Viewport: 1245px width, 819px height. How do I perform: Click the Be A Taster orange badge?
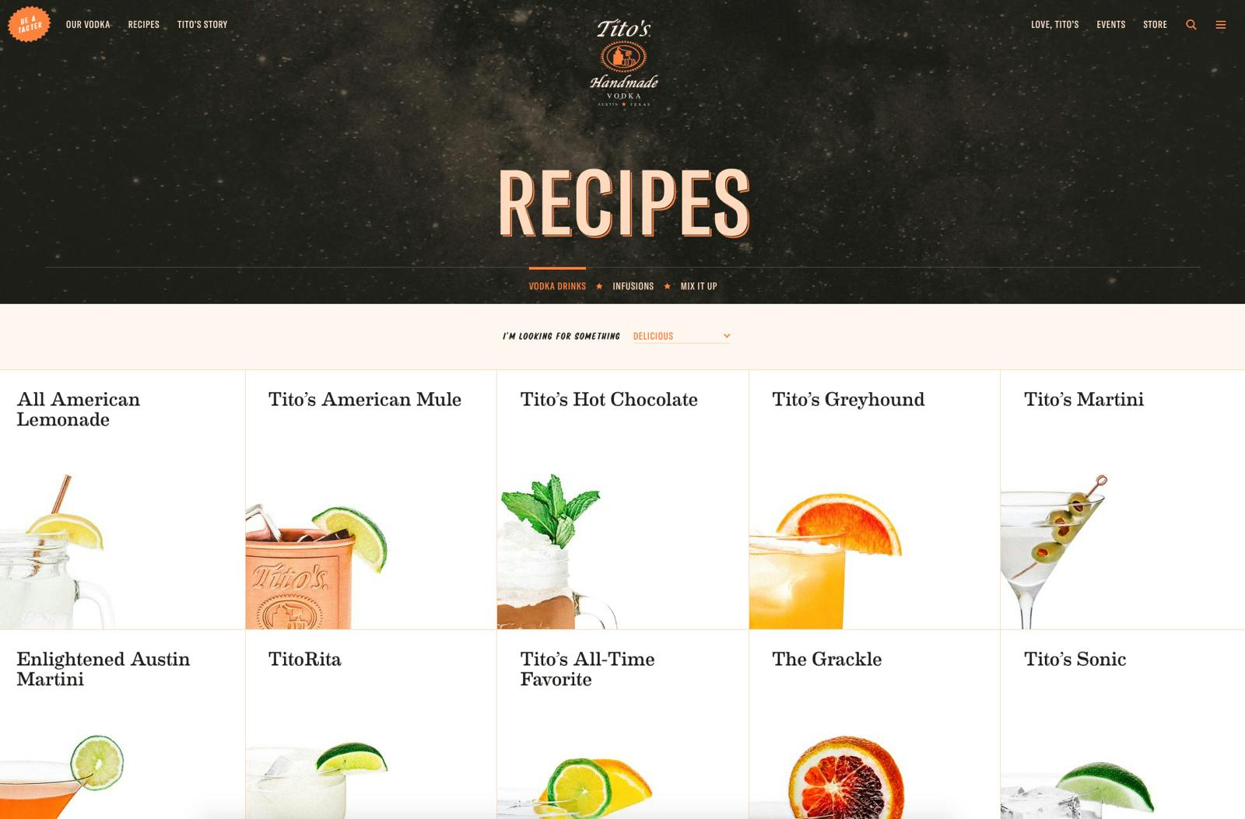29,24
